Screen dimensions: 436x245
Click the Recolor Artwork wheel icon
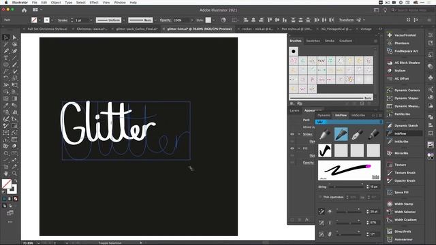223,20
